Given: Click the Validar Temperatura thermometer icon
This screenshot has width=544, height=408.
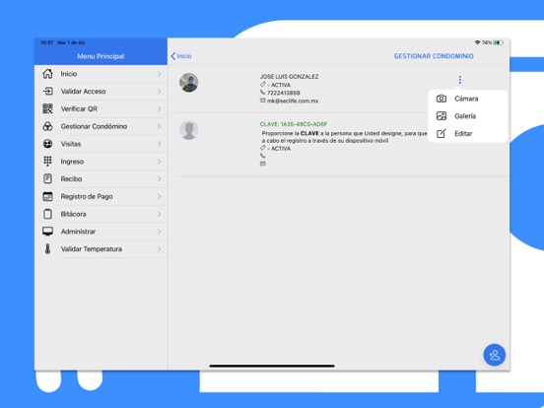Looking at the screenshot, I should click(x=47, y=248).
